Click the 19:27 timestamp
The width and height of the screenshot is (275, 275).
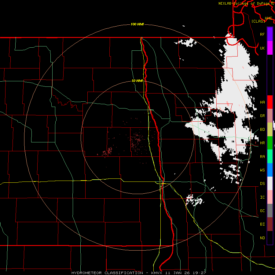(200, 273)
